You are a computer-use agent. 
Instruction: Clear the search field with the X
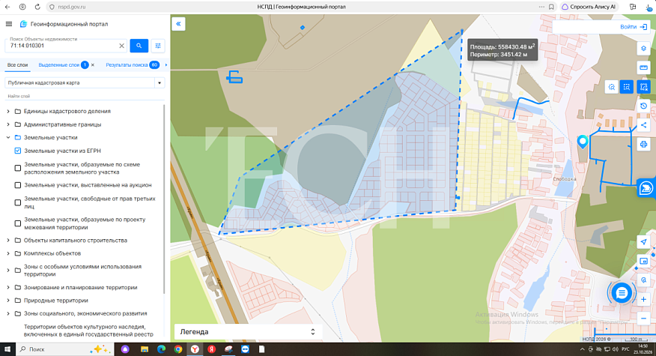(122, 46)
